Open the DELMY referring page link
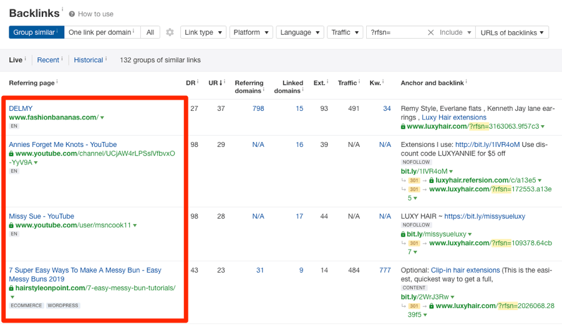The width and height of the screenshot is (562, 325). click(x=21, y=108)
